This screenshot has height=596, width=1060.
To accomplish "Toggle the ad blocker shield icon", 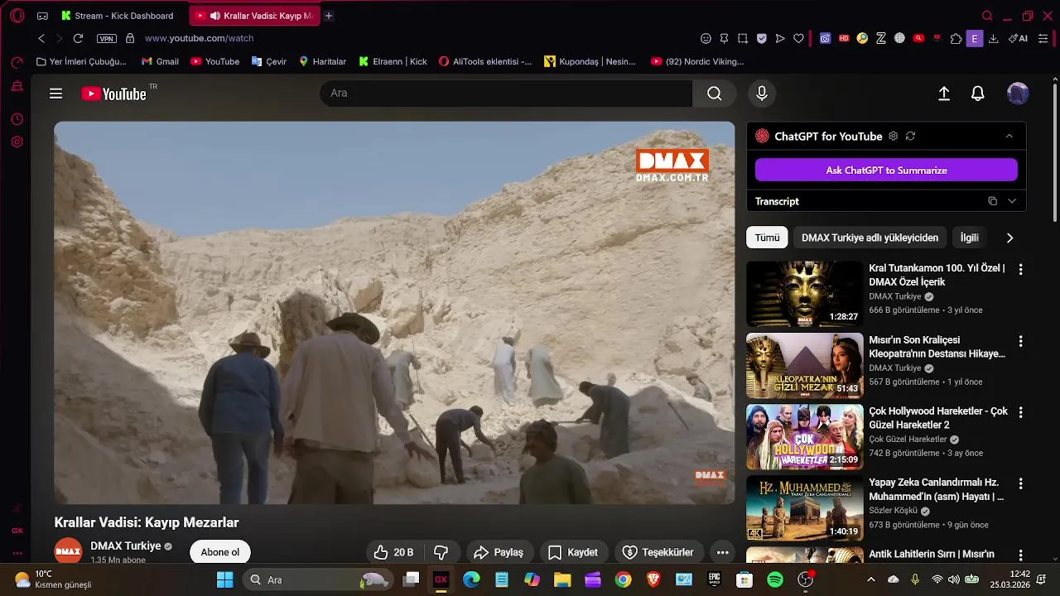I will [x=761, y=38].
